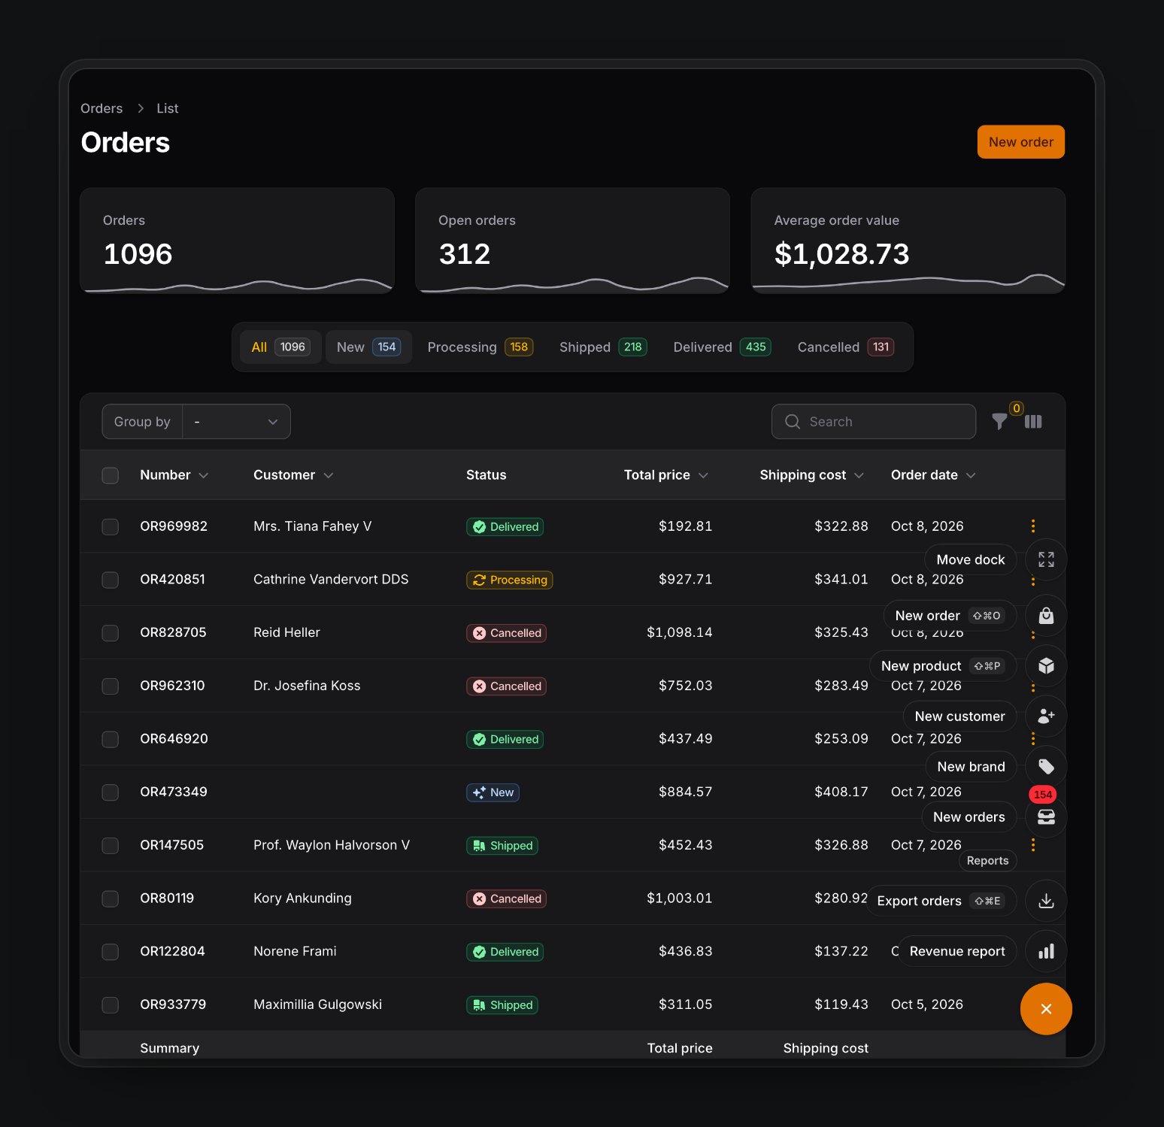Click the New customer person-plus icon

pos(1046,716)
